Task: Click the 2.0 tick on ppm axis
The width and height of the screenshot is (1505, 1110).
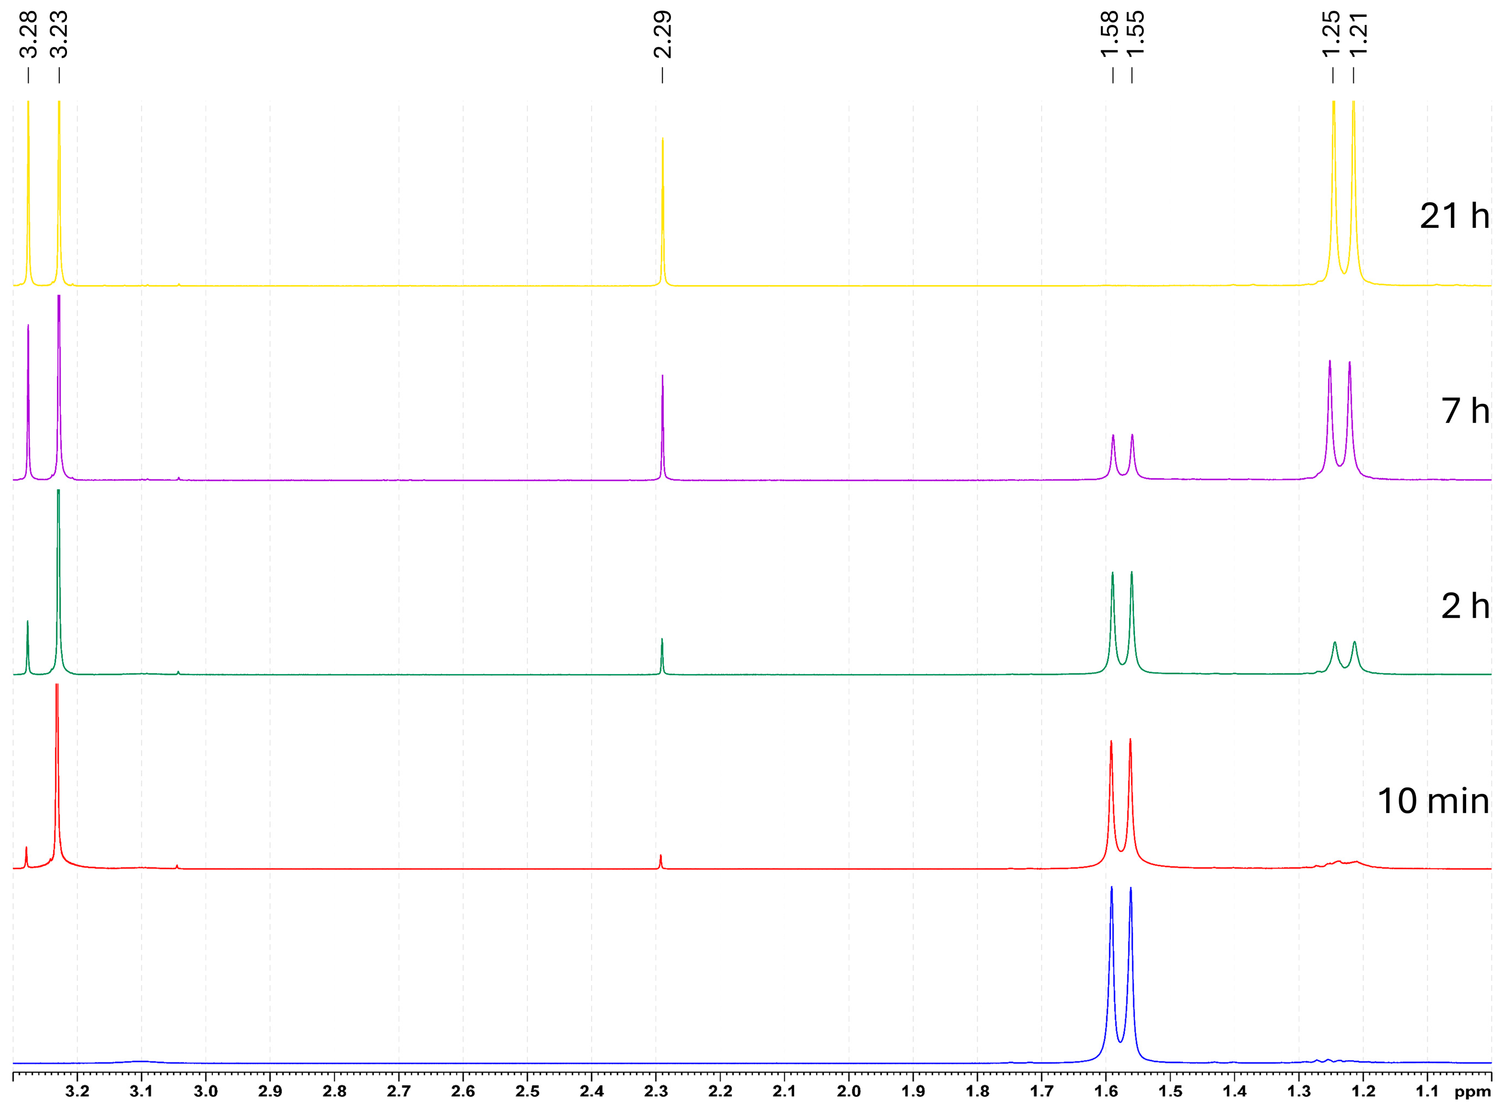Action: pos(849,1092)
